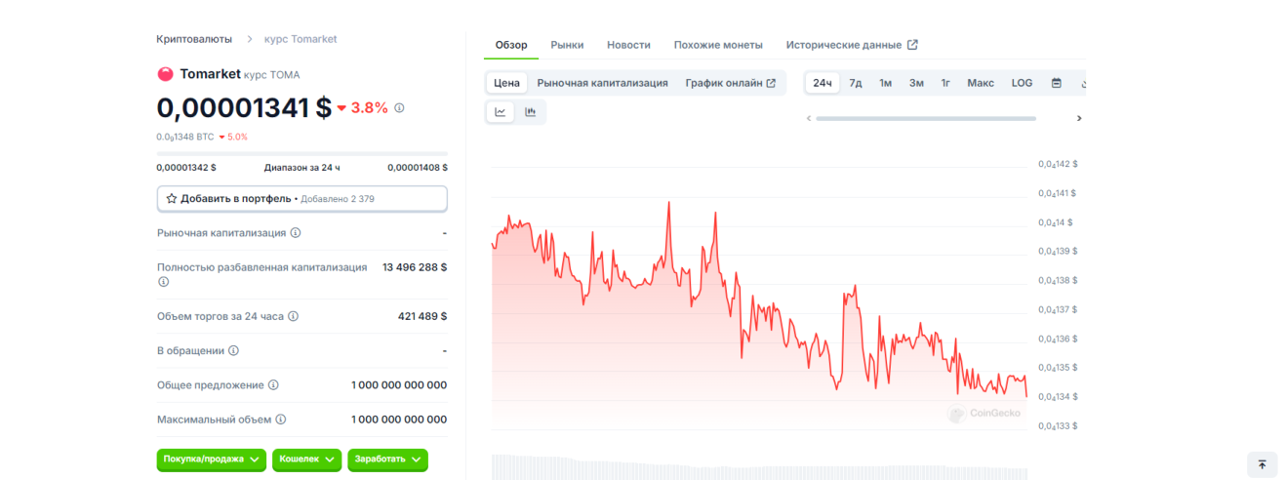This screenshot has width=1285, height=480.
Task: Select the 1м time range
Action: [885, 83]
